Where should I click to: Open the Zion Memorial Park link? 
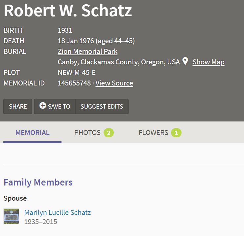(87, 51)
